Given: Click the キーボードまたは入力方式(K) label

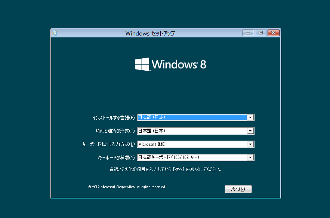Looking at the screenshot, I should click(x=109, y=144).
